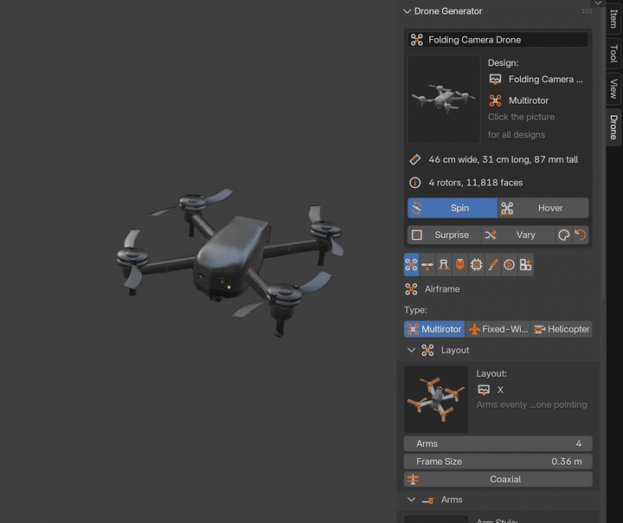This screenshot has width=623, height=523.
Task: Select the Helicopter airframe type
Action: (562, 329)
